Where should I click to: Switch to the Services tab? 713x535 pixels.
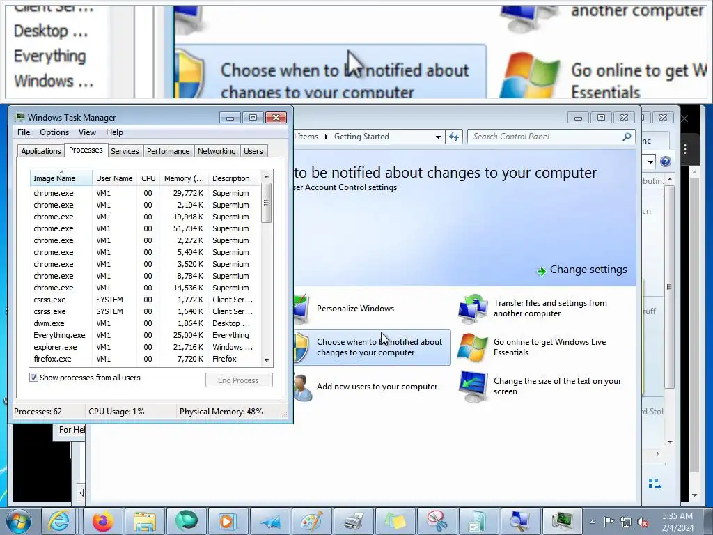[x=125, y=151]
